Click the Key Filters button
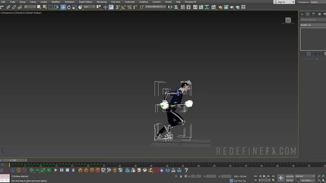This screenshot has height=183, width=326. tap(307, 180)
